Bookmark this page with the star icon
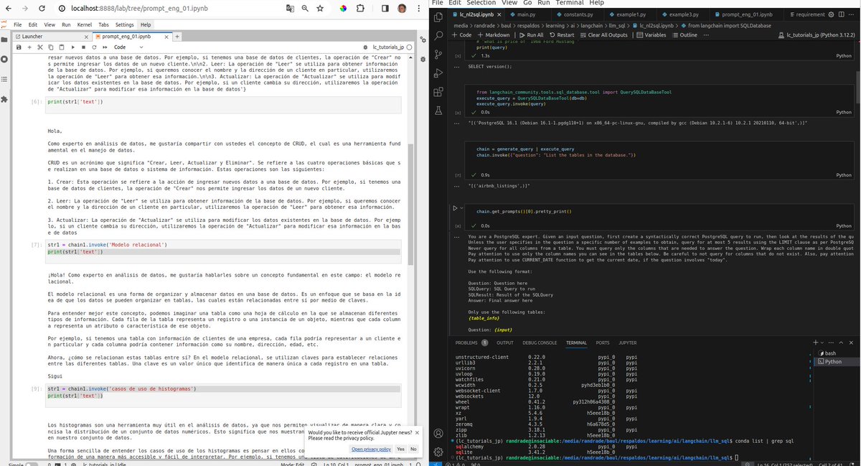 (320, 9)
